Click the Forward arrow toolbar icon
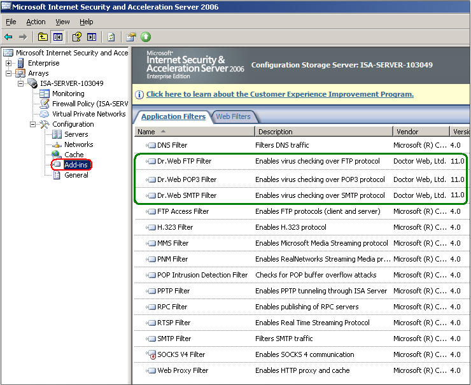471x385 pixels. pos(23,37)
